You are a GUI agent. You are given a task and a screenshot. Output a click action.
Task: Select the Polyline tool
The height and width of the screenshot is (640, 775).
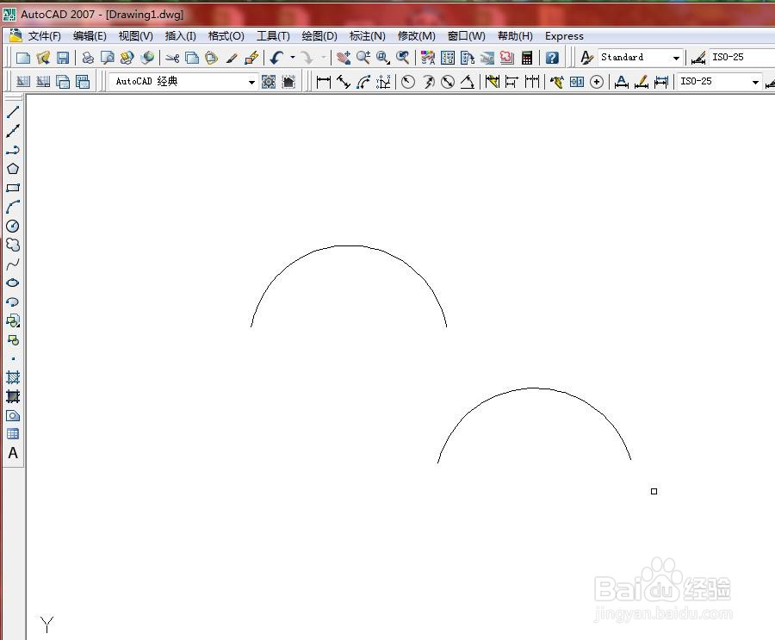pyautogui.click(x=13, y=150)
